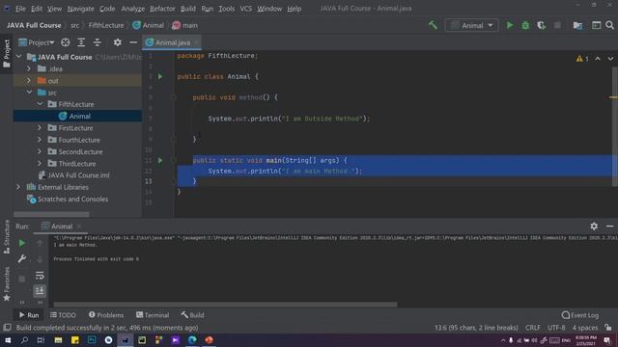
Task: Click the Build project hammer icon
Action: pos(433,25)
